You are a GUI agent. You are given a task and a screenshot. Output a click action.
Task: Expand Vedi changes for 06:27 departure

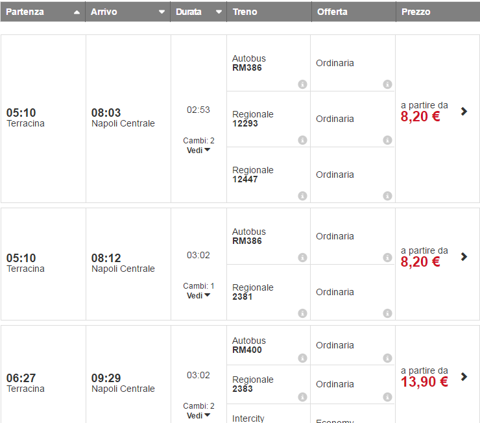[x=198, y=415]
